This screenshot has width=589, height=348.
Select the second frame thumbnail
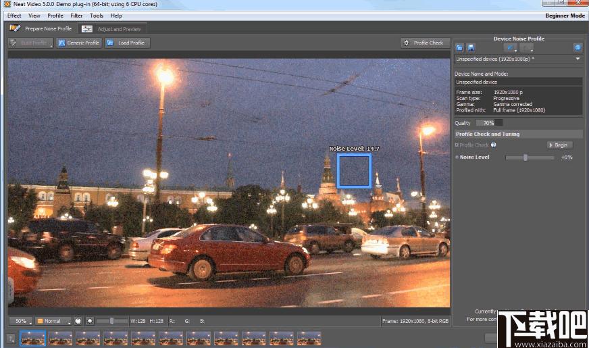pos(60,339)
